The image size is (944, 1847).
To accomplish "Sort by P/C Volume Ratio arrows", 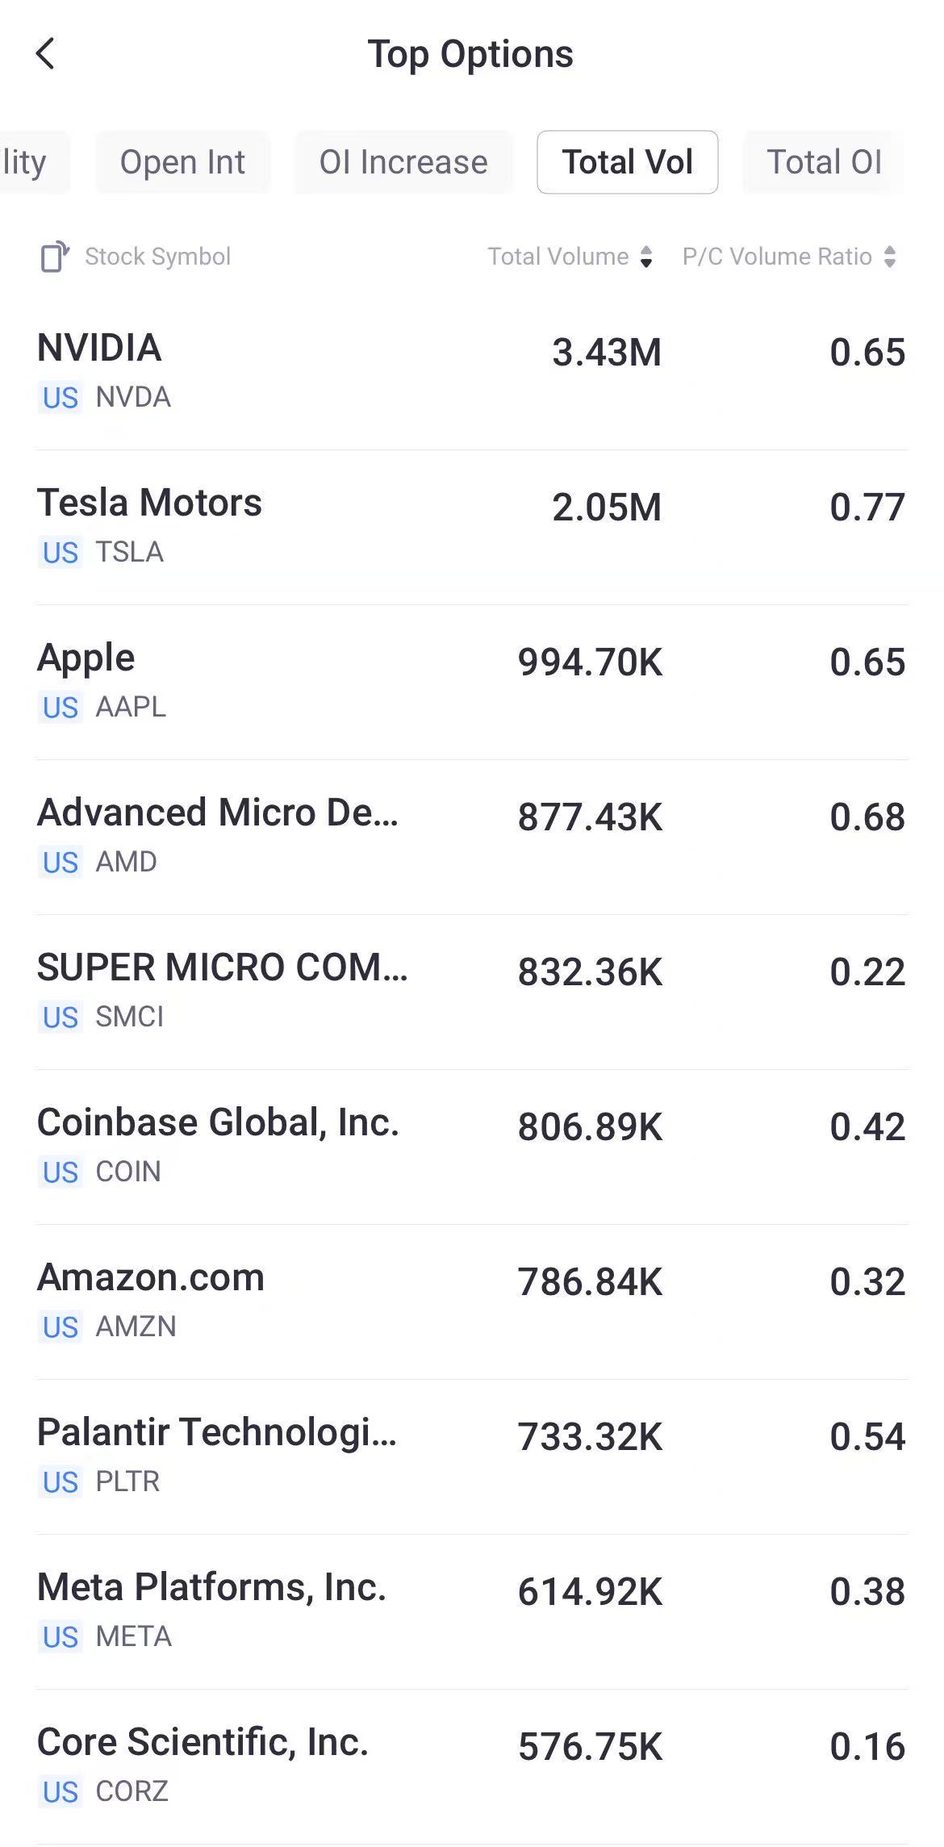I will pyautogui.click(x=890, y=257).
